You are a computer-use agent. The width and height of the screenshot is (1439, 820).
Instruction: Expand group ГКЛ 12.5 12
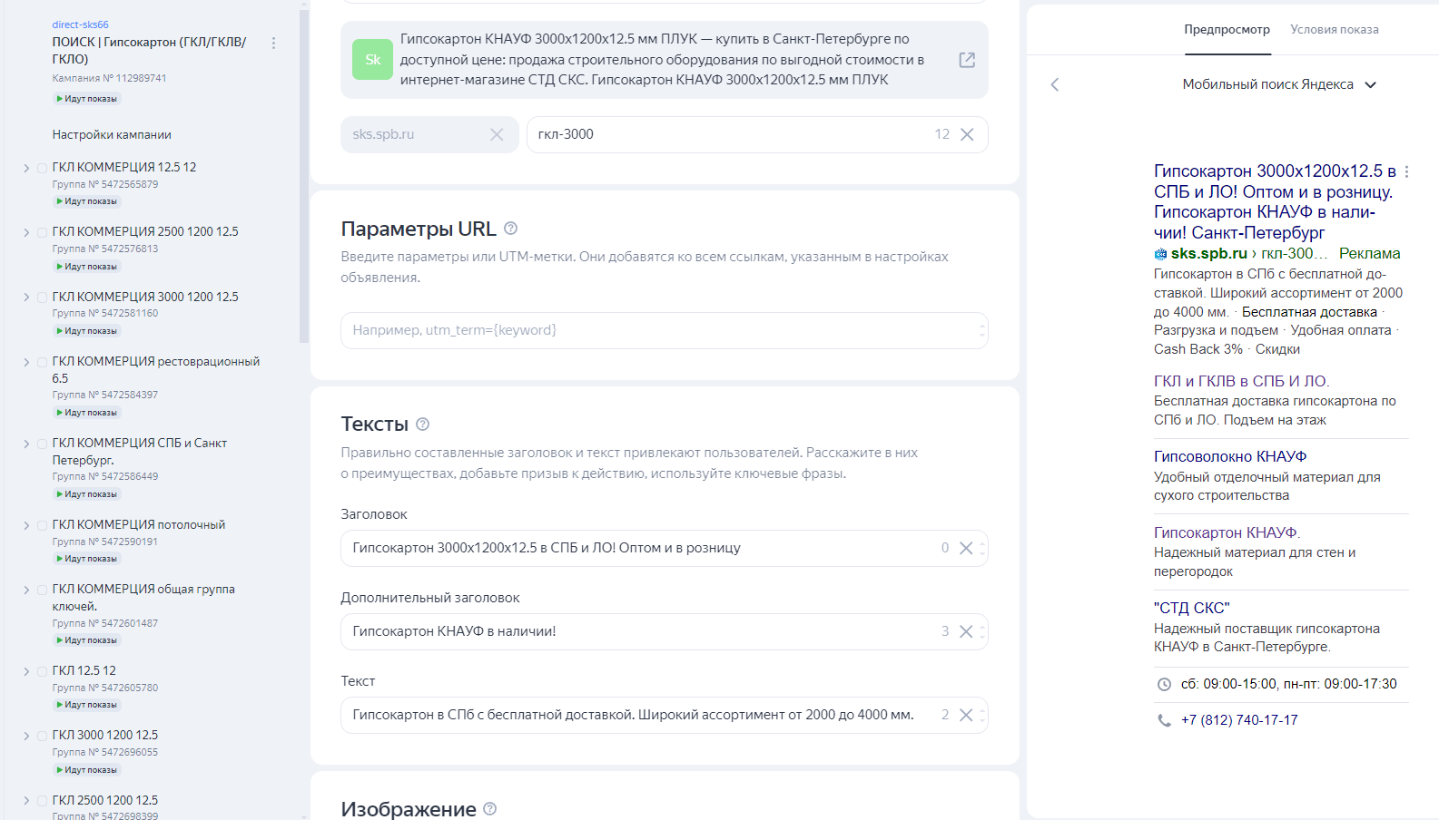[26, 671]
